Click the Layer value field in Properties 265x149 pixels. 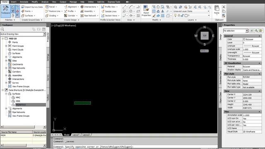click(252, 43)
